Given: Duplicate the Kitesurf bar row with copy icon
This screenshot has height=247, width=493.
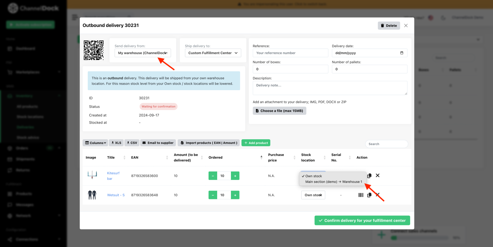Looking at the screenshot, I should tap(369, 176).
